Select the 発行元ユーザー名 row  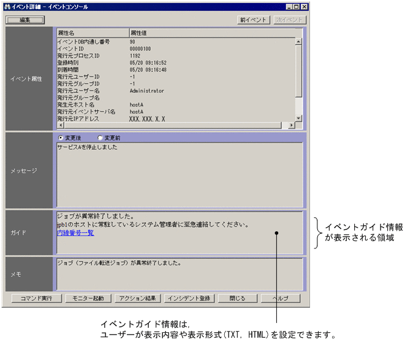tap(176, 91)
